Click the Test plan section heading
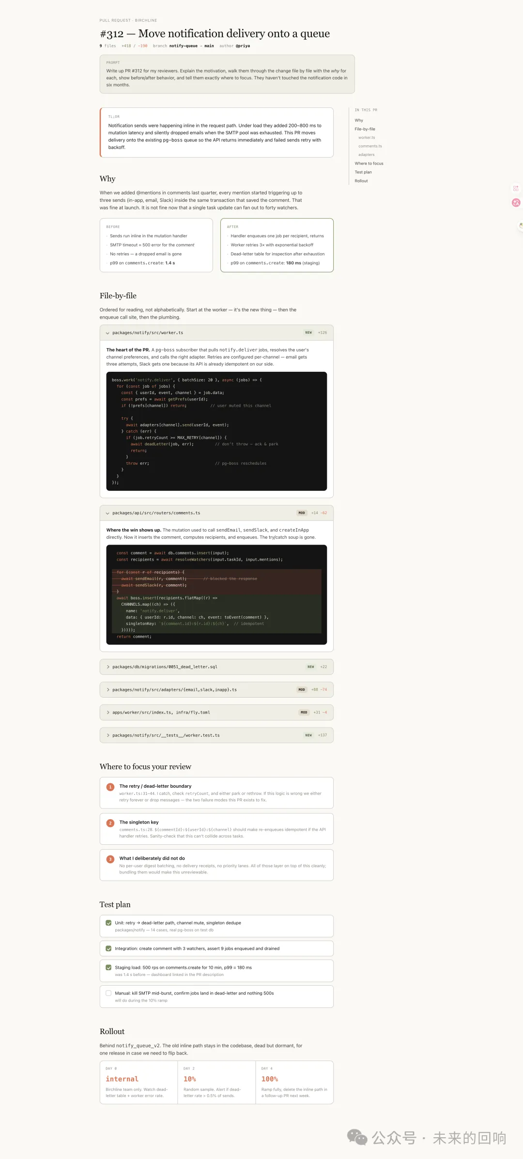The width and height of the screenshot is (523, 1159). 115,905
